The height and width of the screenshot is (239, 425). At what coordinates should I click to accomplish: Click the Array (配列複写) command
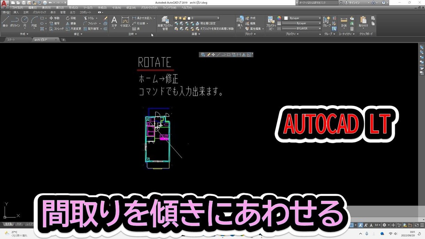(x=91, y=29)
